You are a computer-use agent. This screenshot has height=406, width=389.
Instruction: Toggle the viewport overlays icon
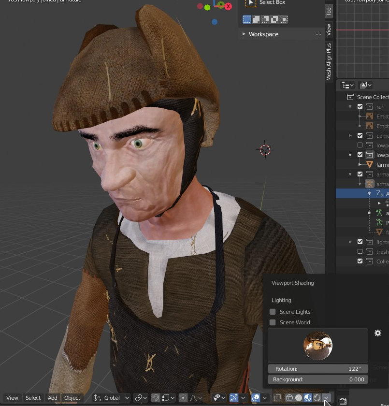(256, 398)
